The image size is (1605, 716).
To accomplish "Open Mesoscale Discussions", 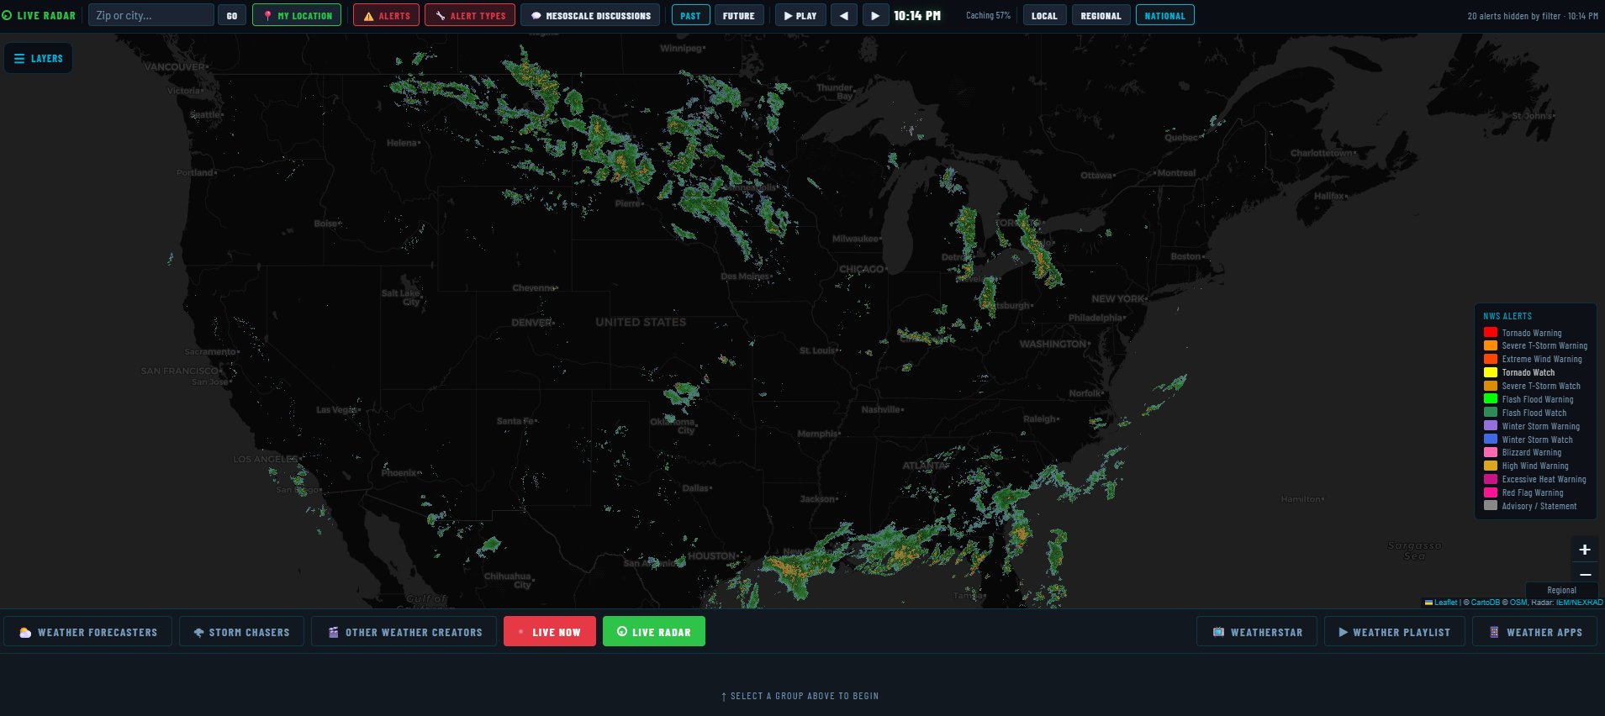I will coord(590,15).
